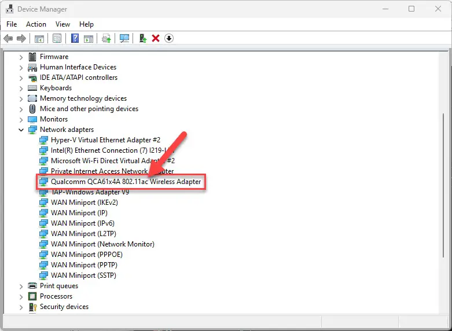Click the Monitors category icon
452x331 pixels.
point(32,119)
